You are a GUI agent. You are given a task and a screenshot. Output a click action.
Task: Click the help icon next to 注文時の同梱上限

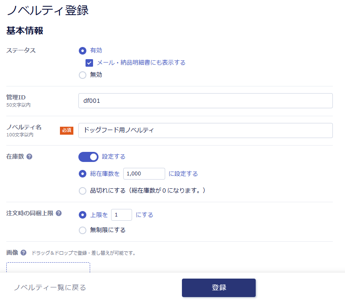point(59,213)
